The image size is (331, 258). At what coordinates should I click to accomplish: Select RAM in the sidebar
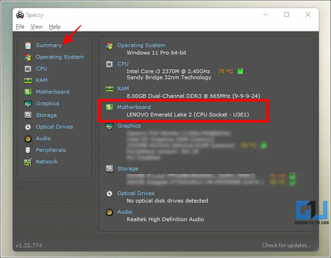(x=42, y=80)
